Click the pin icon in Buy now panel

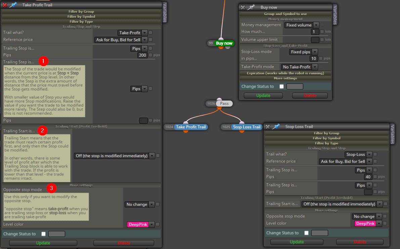click(x=251, y=7)
